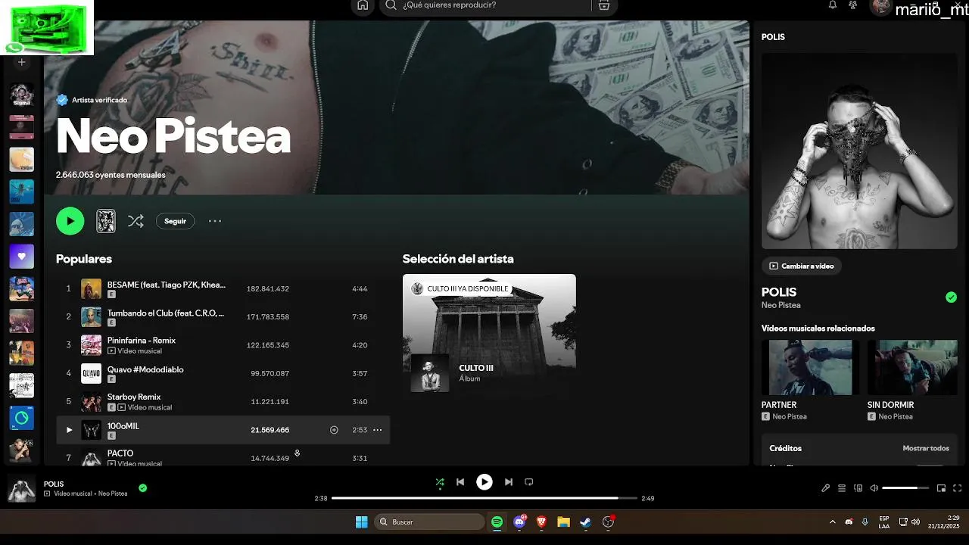Open the Browse icon beside search bar
The height and width of the screenshot is (545, 969).
603,5
